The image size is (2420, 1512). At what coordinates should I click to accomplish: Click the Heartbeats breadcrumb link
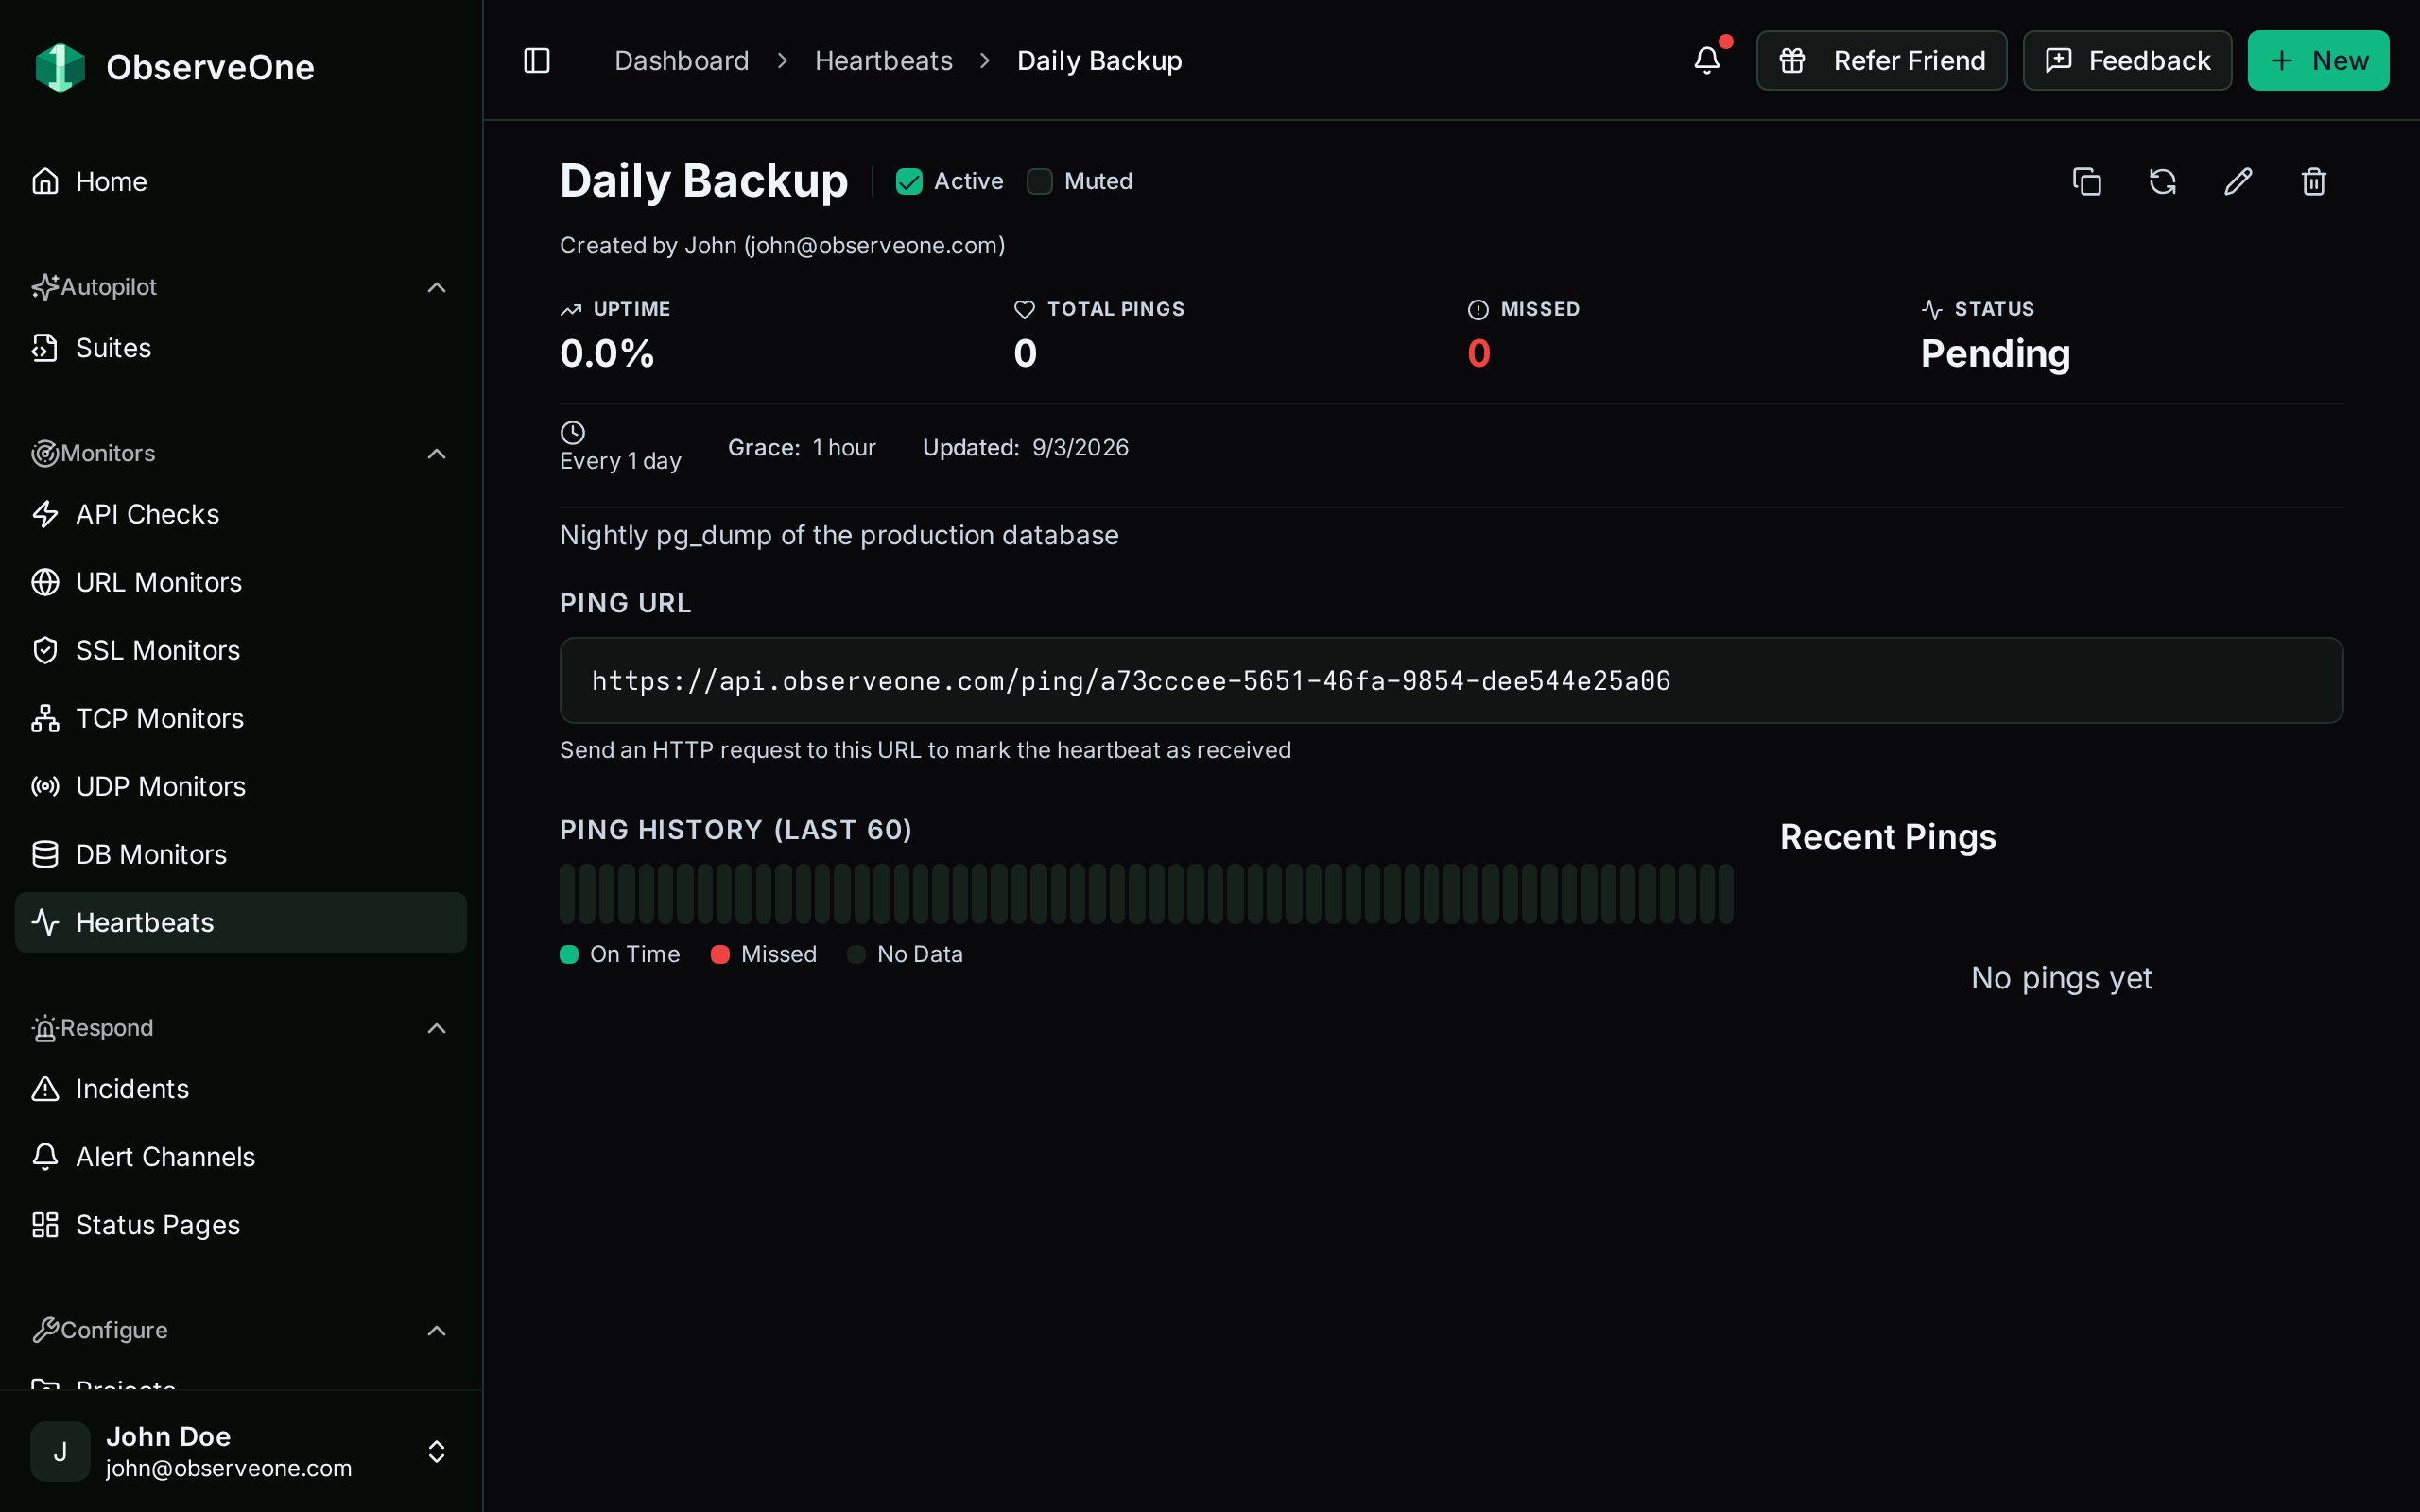884,61
